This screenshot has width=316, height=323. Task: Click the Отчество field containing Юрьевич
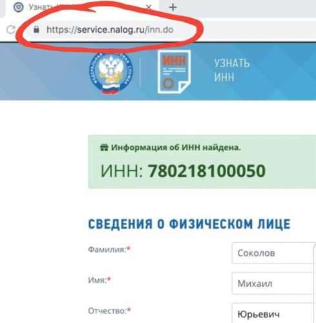(273, 313)
